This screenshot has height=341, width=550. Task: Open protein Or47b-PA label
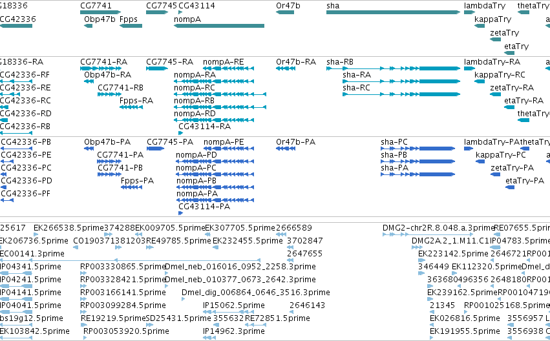pyautogui.click(x=295, y=142)
